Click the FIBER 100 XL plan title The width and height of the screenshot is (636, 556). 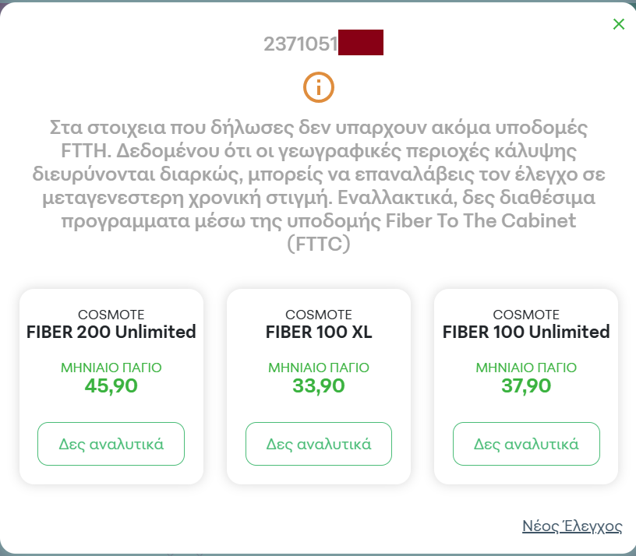point(319,332)
